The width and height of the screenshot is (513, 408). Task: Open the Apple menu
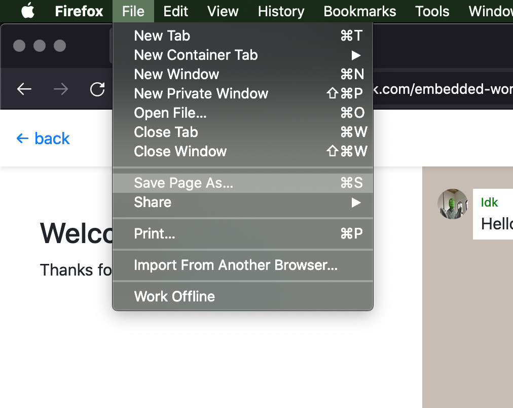[28, 11]
